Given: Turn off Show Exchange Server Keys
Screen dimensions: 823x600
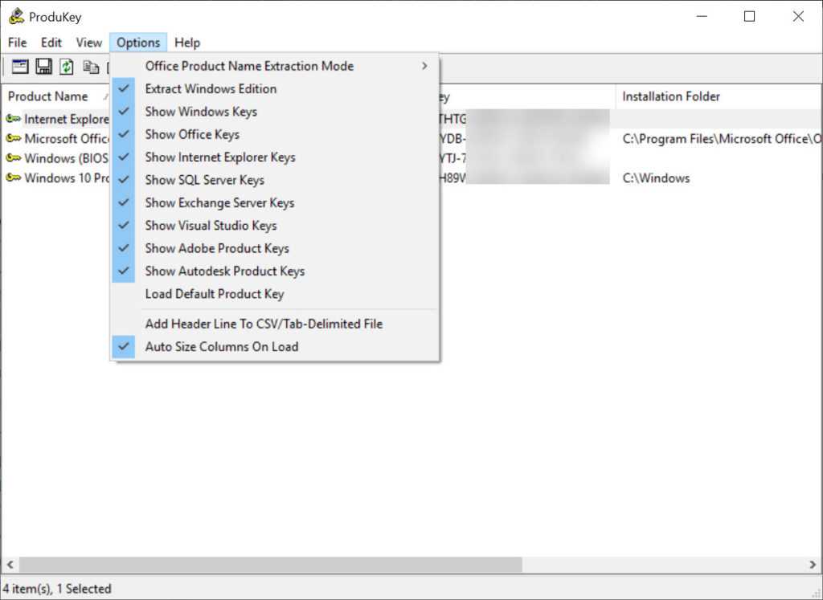Looking at the screenshot, I should [275, 202].
